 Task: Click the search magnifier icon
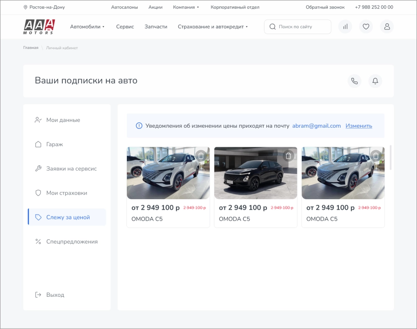pyautogui.click(x=273, y=27)
